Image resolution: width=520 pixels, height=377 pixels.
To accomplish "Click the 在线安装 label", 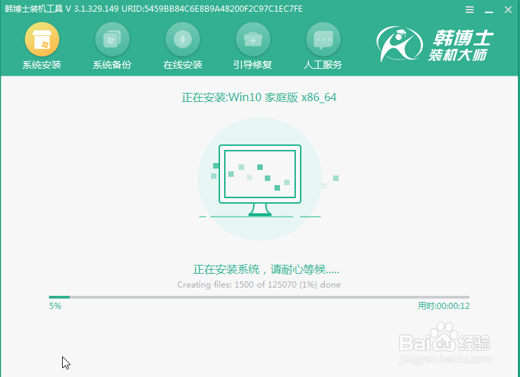I will tap(182, 65).
